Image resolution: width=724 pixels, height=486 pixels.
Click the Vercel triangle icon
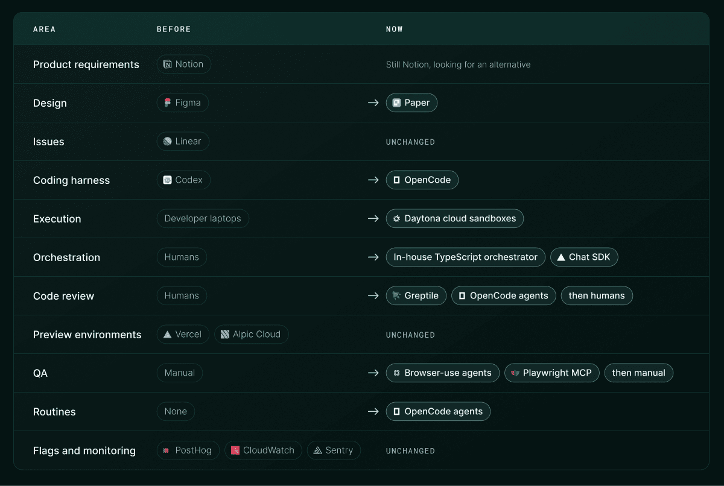[x=167, y=335]
